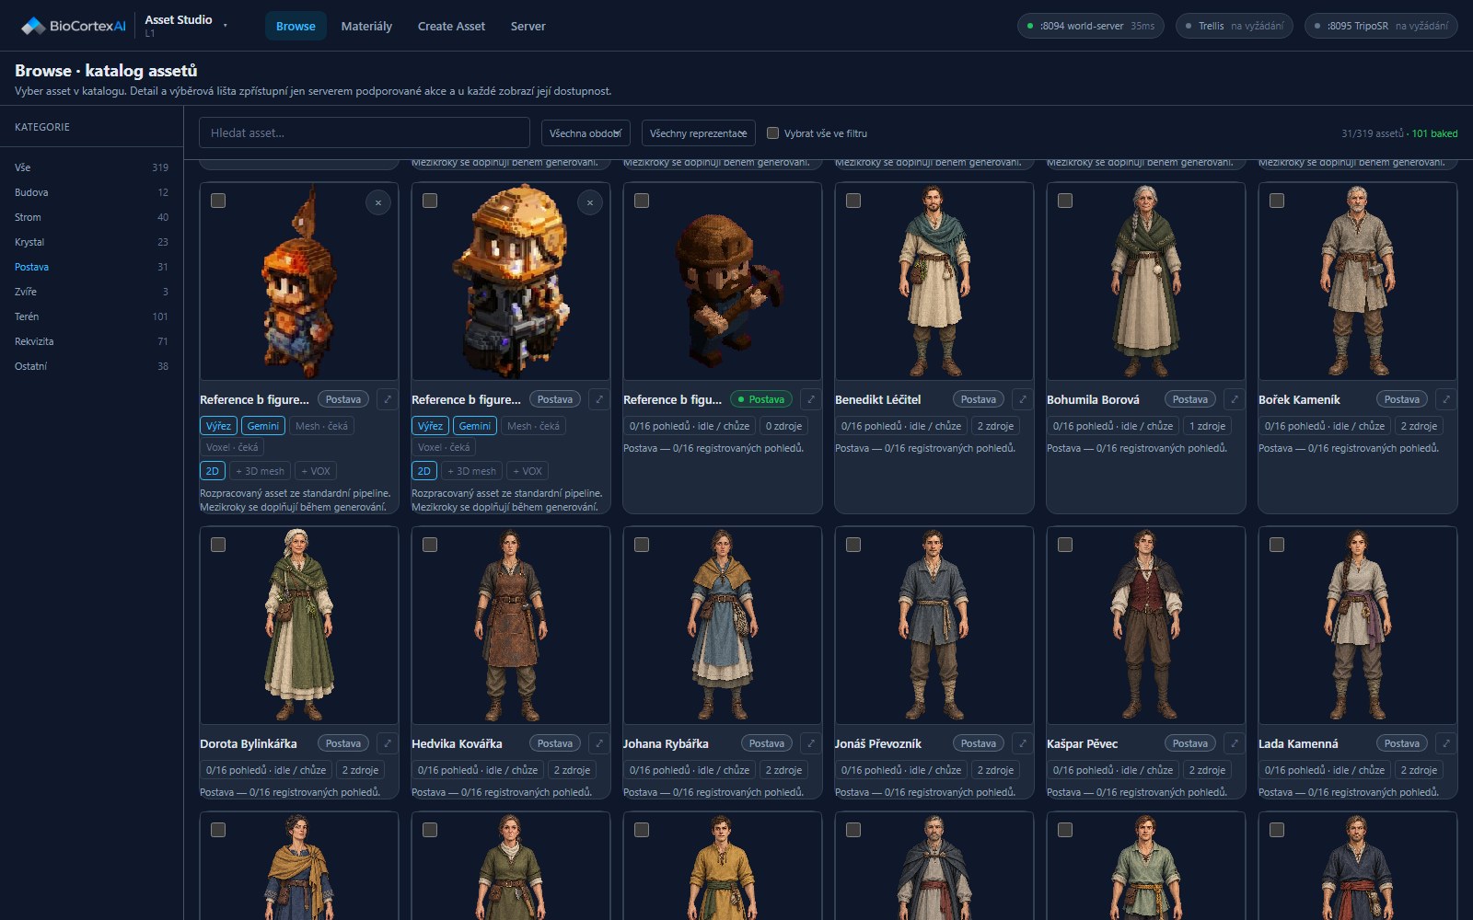Viewport: 1473px width, 920px height.
Task: Select the Rekvizita category in sidebar
Action: (x=91, y=341)
